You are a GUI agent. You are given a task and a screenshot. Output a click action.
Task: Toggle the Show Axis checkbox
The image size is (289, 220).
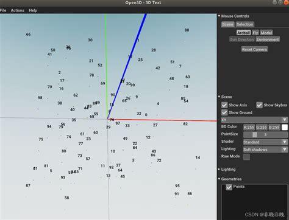[x=224, y=105]
